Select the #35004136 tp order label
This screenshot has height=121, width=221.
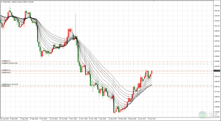(6, 72)
